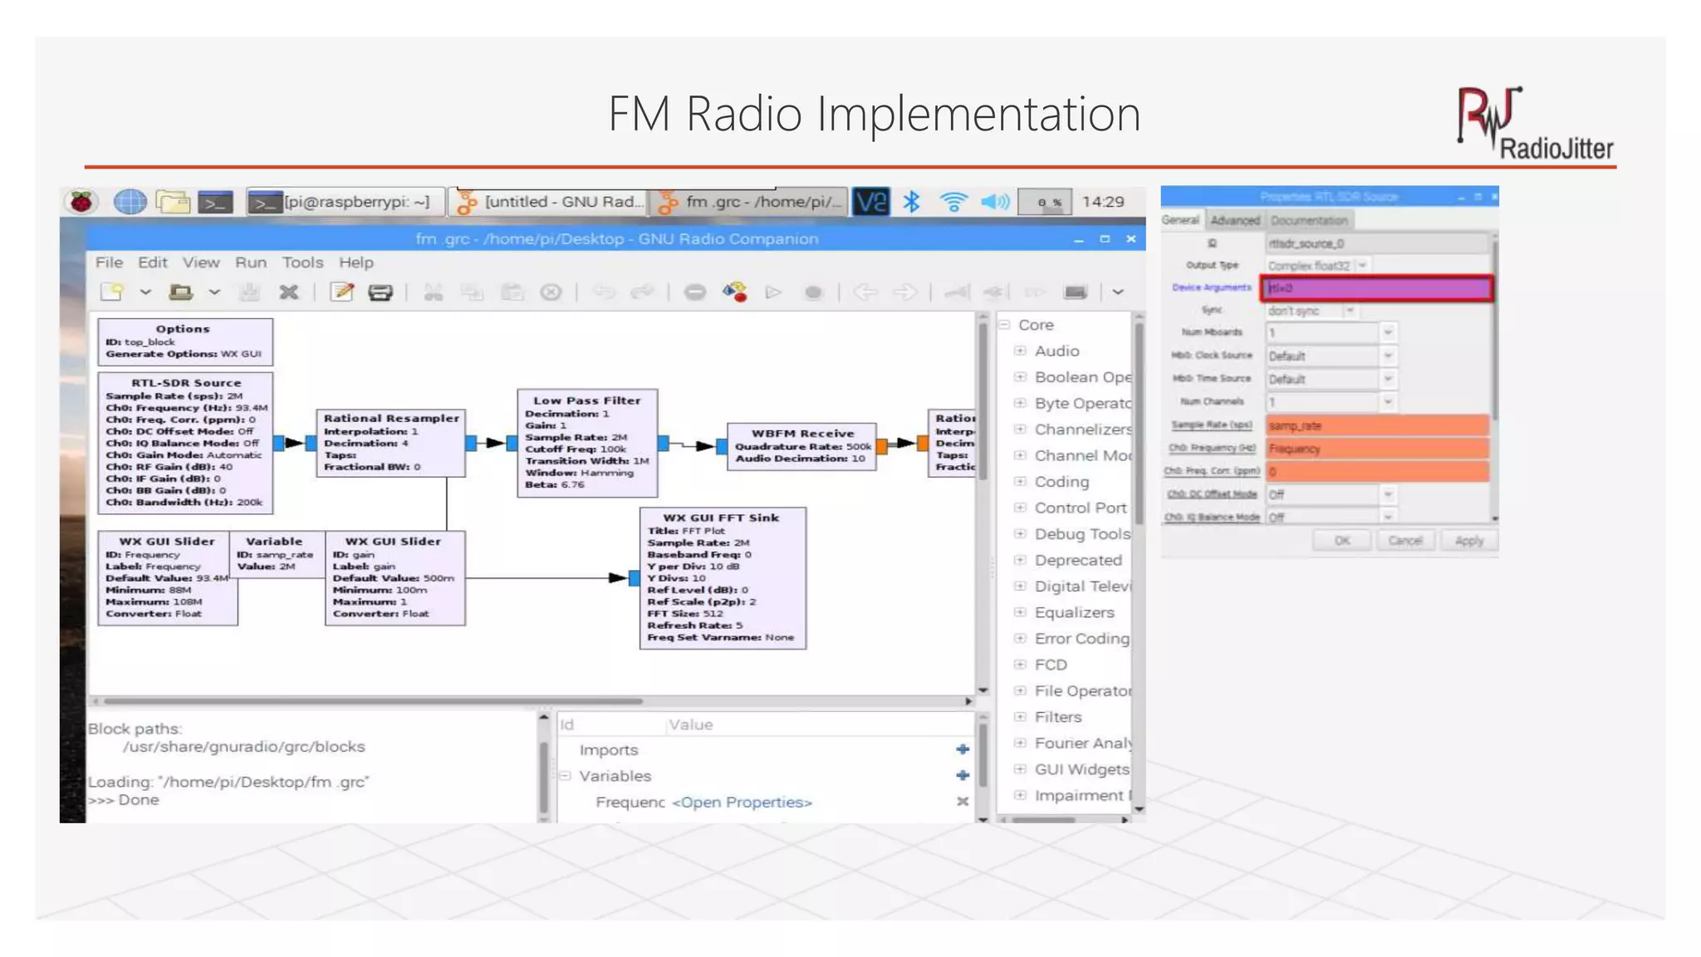Open the Help menu
The image size is (1701, 957).
[x=356, y=263]
